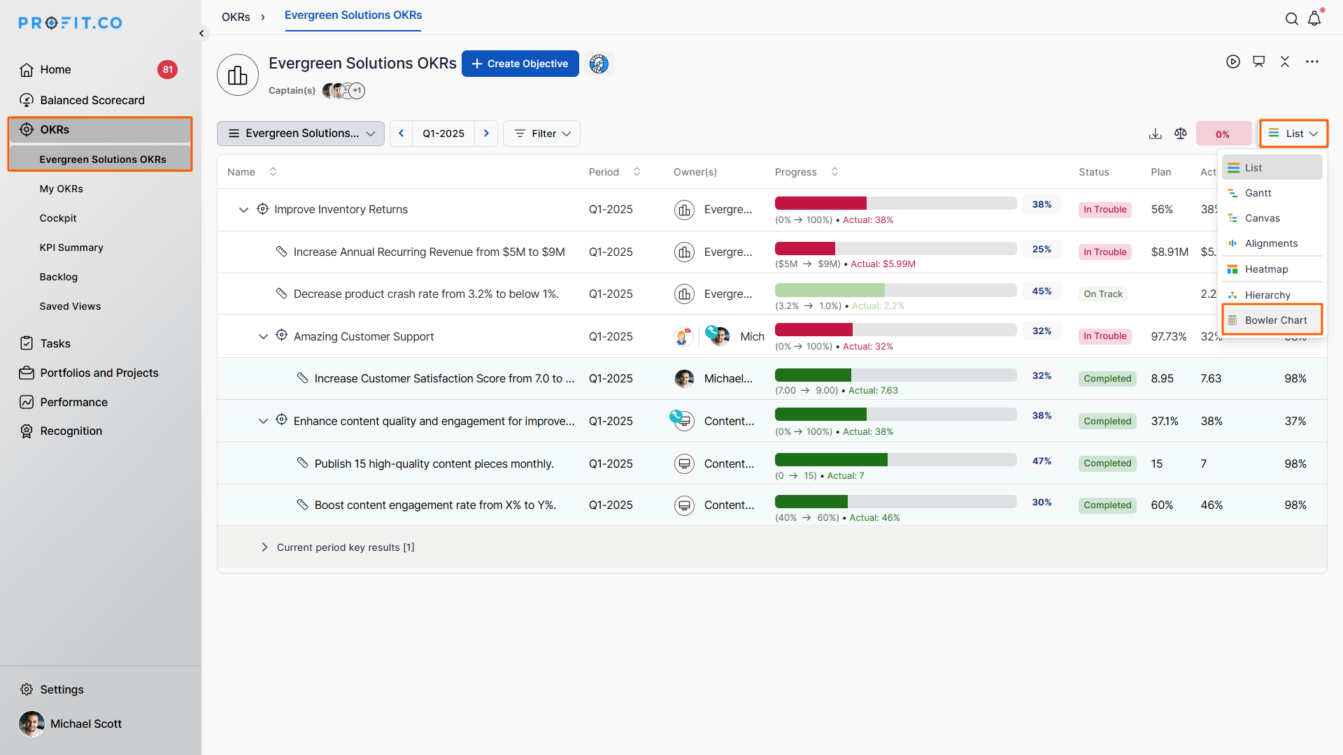Click the balance scale icon
The image size is (1343, 755).
click(x=1181, y=134)
